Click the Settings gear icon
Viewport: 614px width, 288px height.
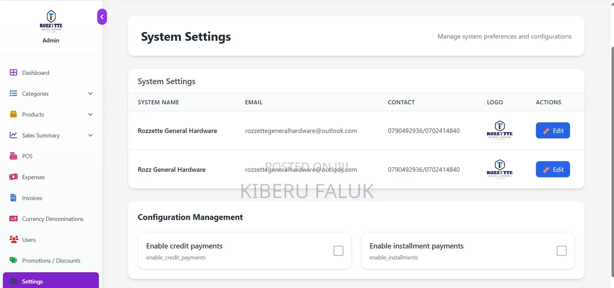[13, 281]
